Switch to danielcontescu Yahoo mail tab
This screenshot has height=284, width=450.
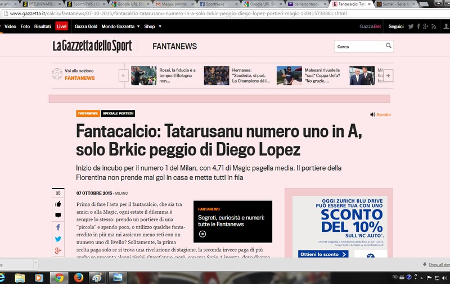coord(307,4)
